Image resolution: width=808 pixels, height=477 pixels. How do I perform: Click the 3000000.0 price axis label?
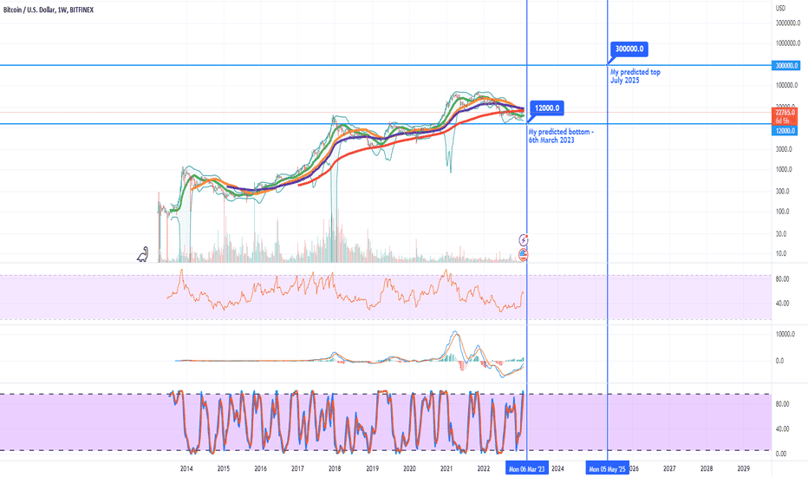click(x=787, y=23)
